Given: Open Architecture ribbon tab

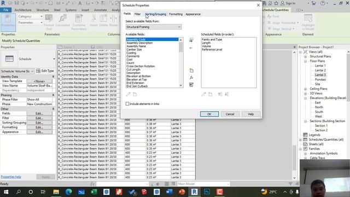Looking at the screenshot, I should [x=23, y=10].
